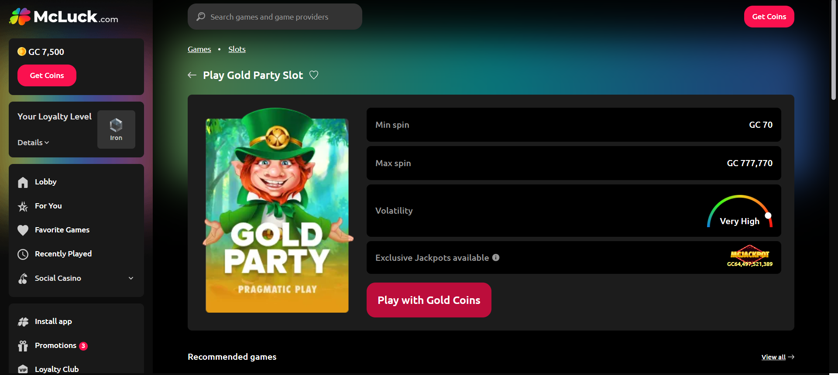Click the Favorite Games heart icon
This screenshot has height=375, width=838.
tap(23, 230)
